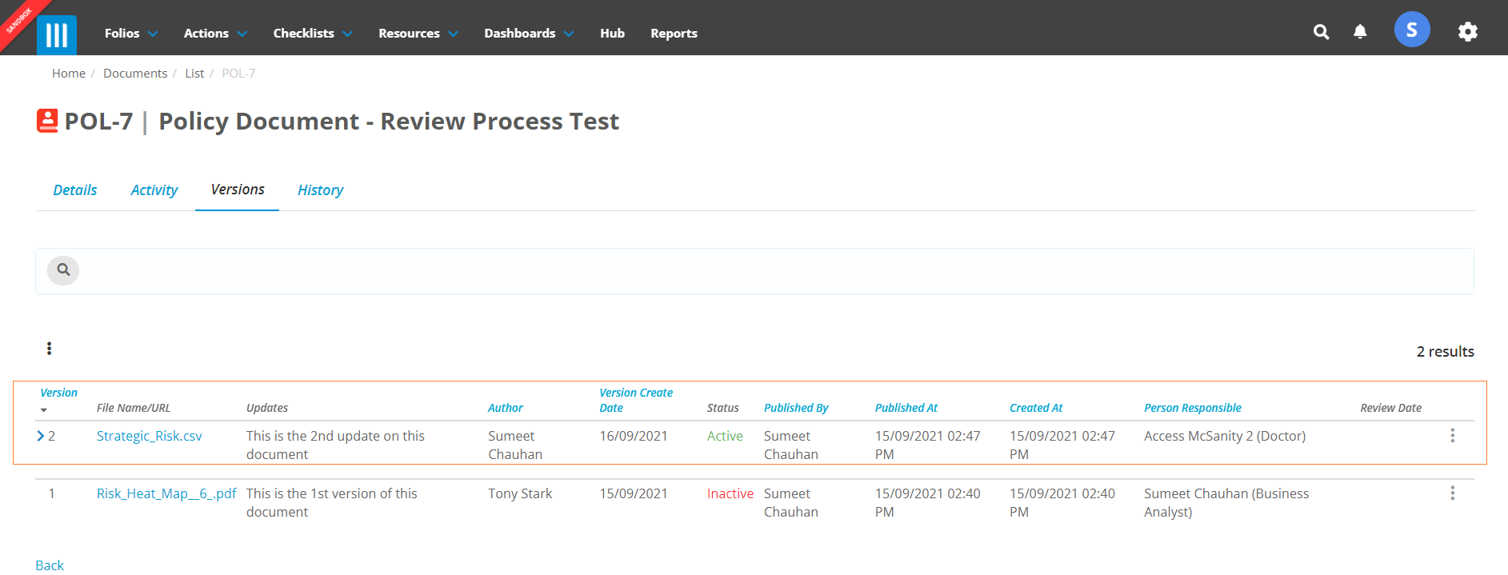Click 'Tony Stark' author cell
1508x575 pixels.
[x=520, y=493]
